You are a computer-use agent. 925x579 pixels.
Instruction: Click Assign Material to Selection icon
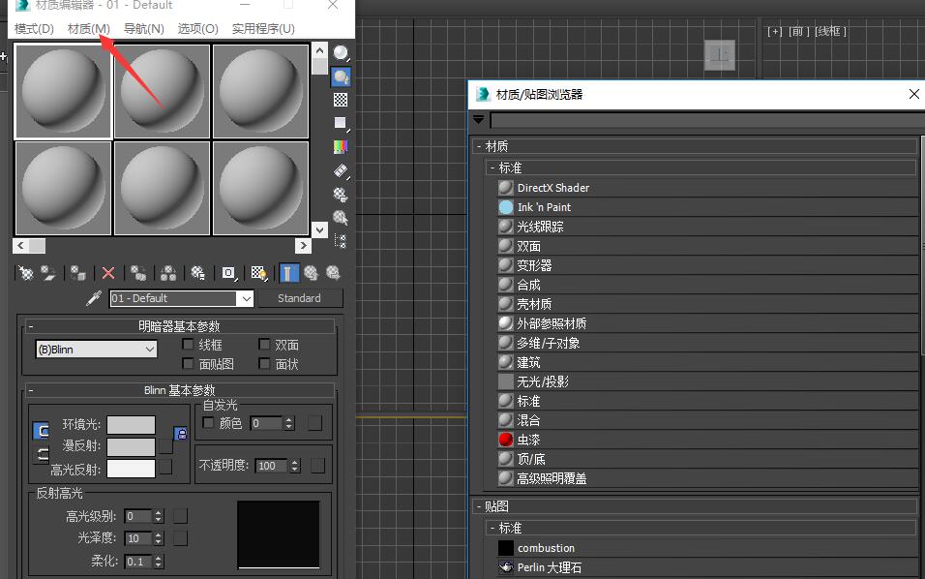[x=78, y=274]
